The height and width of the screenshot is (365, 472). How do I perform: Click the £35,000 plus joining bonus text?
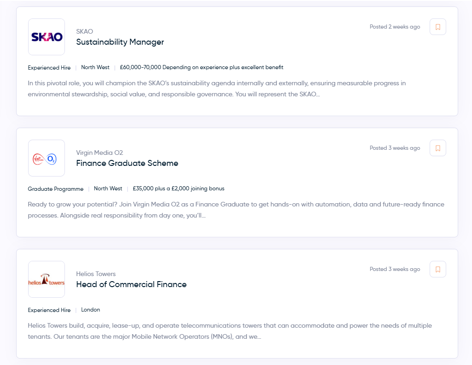tap(178, 188)
